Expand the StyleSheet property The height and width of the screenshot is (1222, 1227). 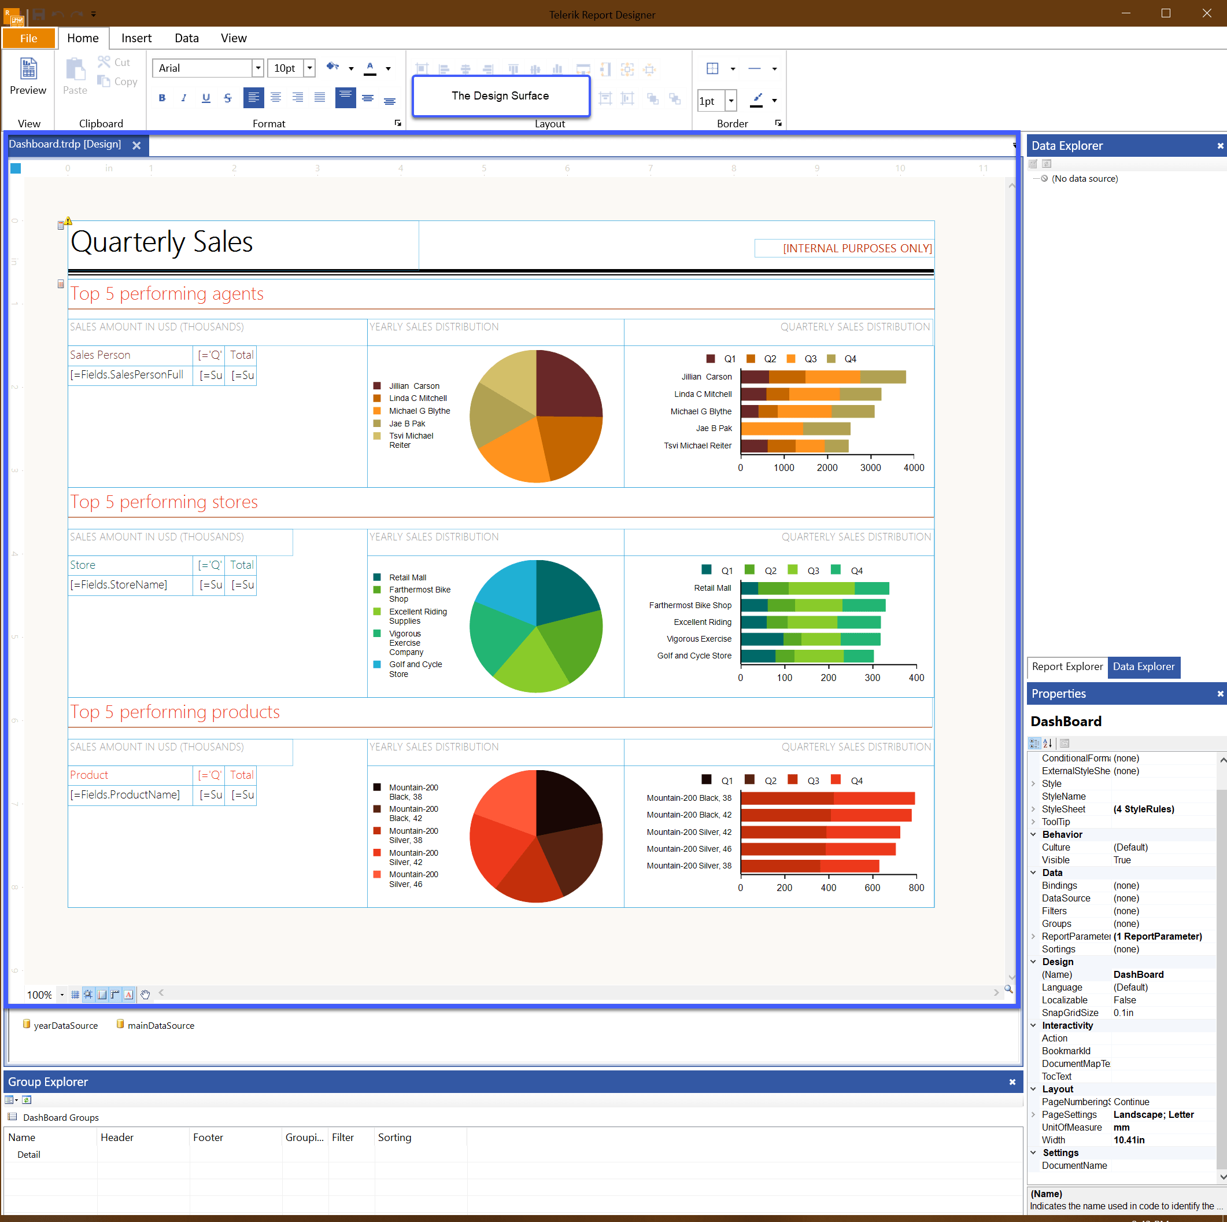click(x=1033, y=809)
